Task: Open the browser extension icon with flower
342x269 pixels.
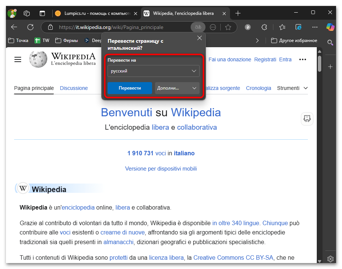Action: coord(248,27)
